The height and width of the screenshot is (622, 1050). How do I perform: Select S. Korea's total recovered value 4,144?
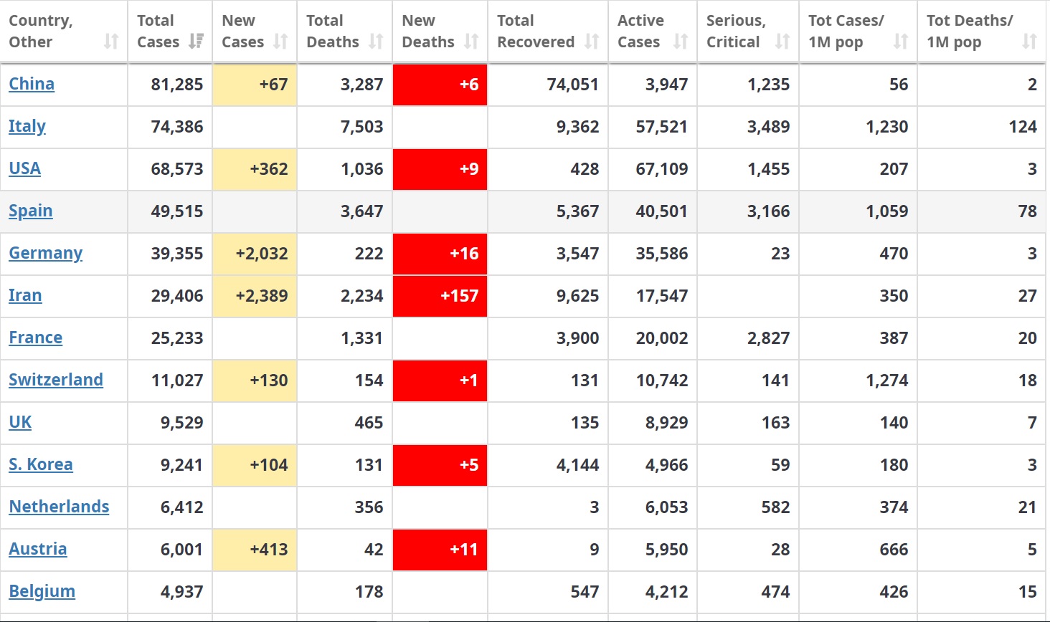(x=578, y=465)
